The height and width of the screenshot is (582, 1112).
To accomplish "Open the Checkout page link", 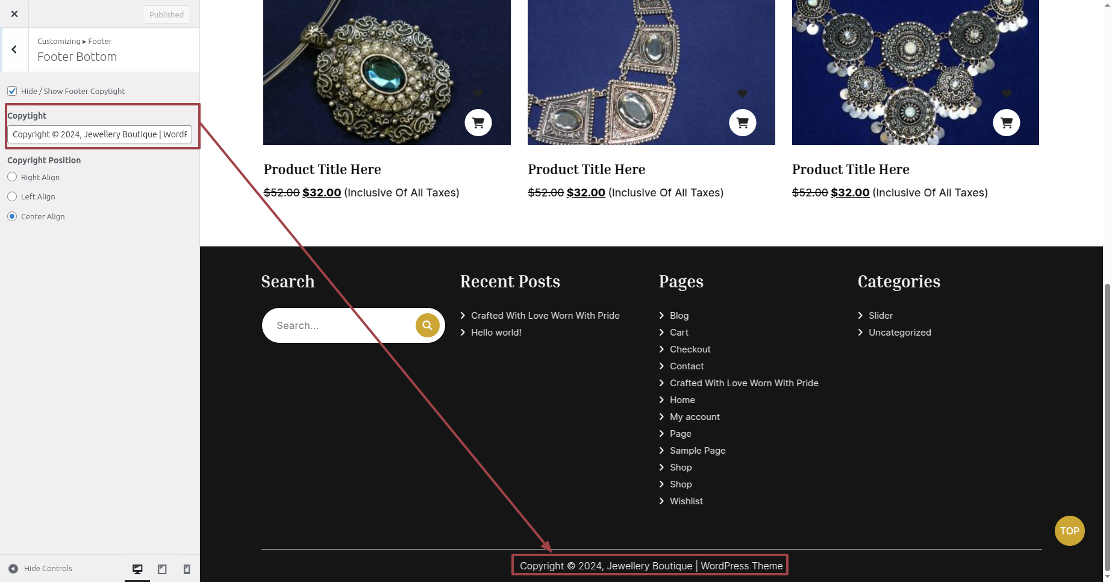I will [x=690, y=349].
